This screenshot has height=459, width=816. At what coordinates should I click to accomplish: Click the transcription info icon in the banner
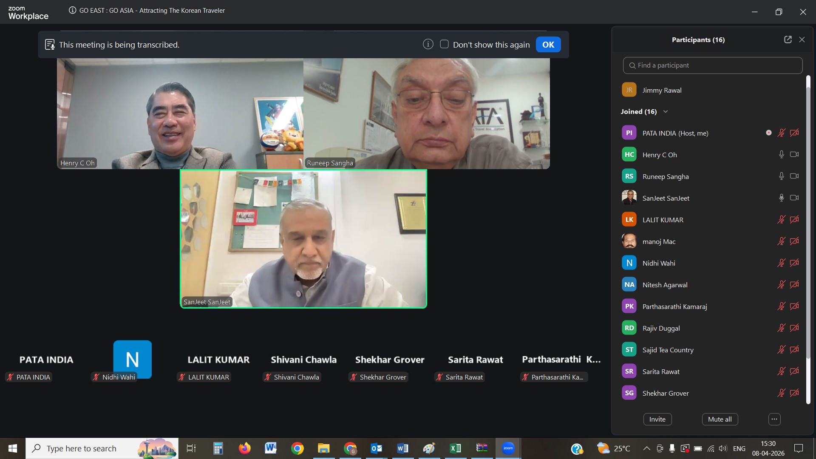click(x=428, y=44)
